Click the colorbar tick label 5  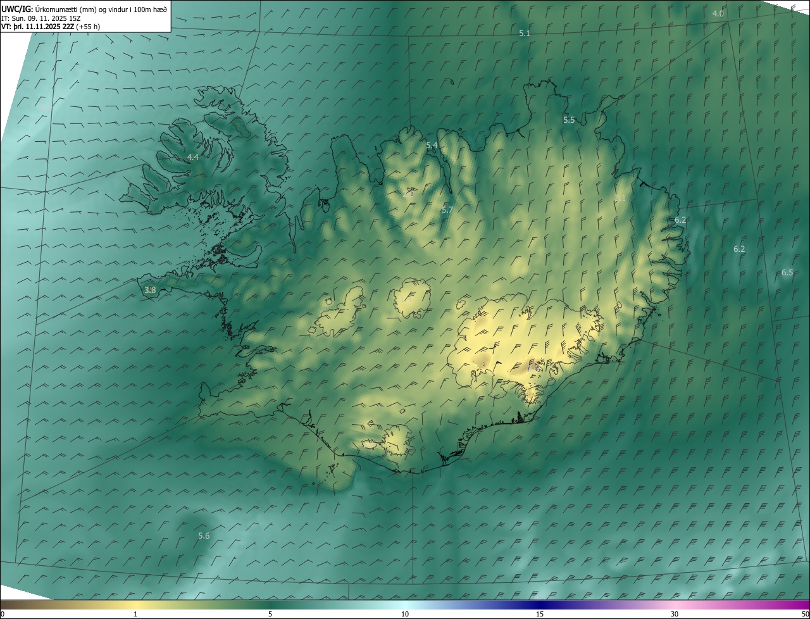pyautogui.click(x=270, y=614)
